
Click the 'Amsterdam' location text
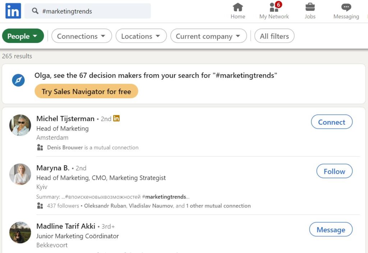[52, 138]
